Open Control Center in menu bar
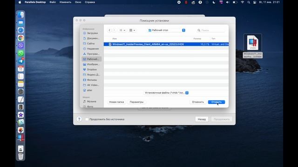Screen dimensions: 298x167 [255, 2]
